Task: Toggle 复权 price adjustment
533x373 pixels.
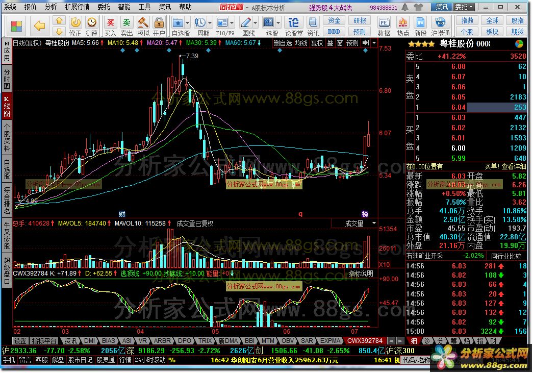Action: (x=317, y=43)
